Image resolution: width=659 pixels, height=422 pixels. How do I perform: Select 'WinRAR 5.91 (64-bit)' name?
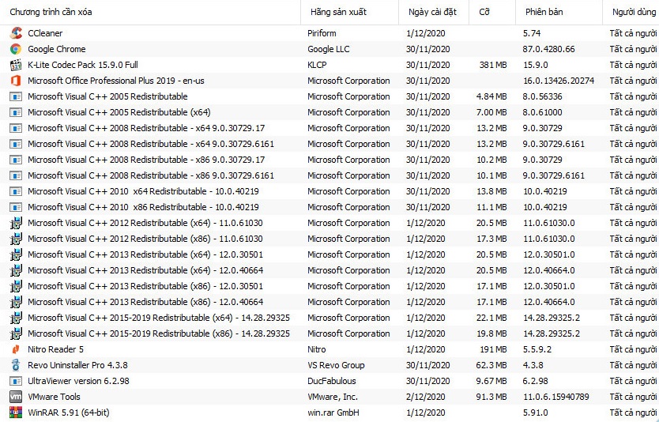[x=69, y=413]
